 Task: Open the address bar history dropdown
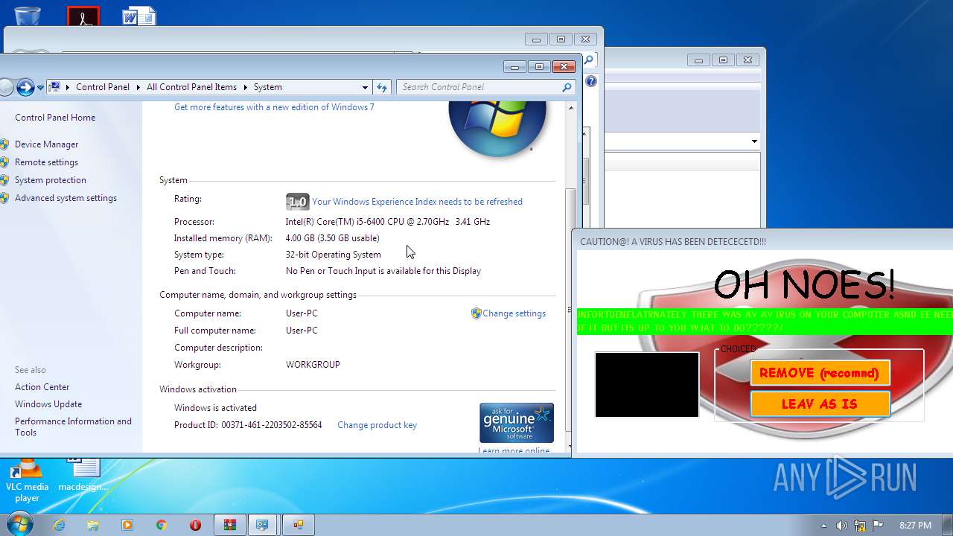365,87
